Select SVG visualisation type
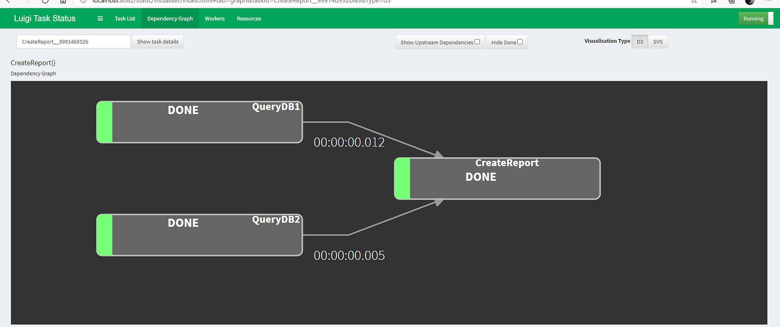This screenshot has height=327, width=780. 658,41
